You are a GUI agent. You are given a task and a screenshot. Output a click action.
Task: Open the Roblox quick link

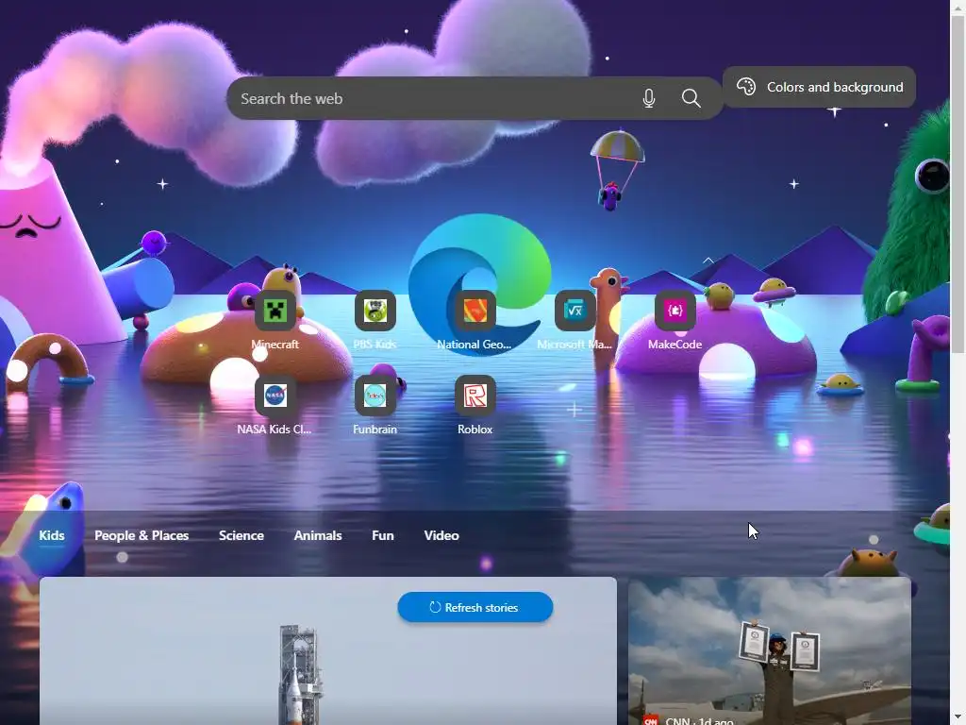tap(475, 396)
